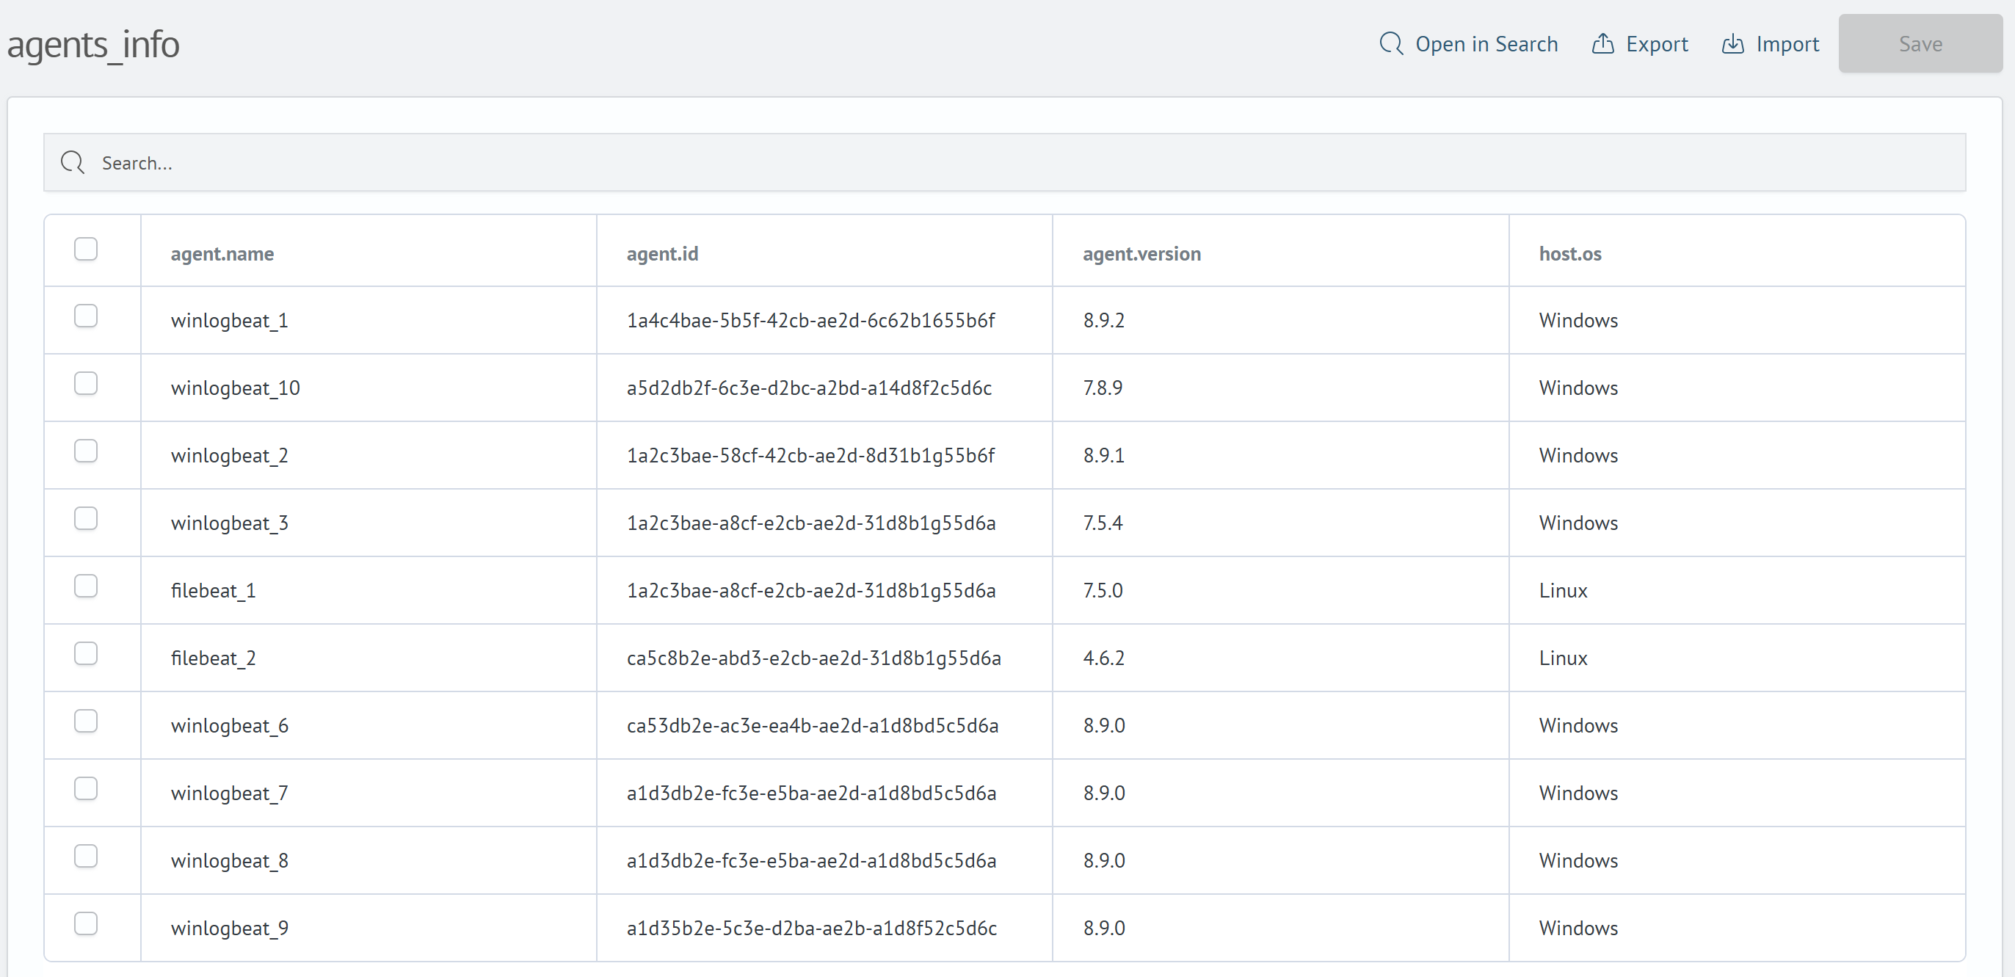Check the select-all checkbox in the table header
Viewport: 2015px width, 977px height.
[86, 248]
